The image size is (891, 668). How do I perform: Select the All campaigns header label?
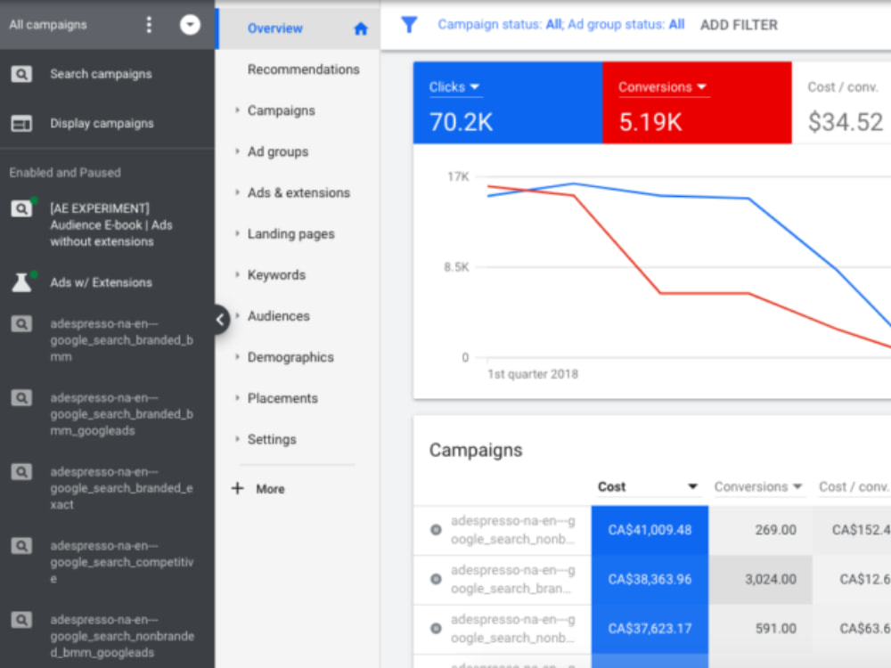(48, 24)
